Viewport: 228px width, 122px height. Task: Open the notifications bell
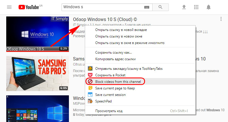[208, 7]
